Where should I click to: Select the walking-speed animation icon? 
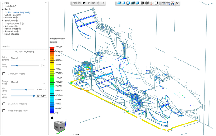click(x=98, y=3)
